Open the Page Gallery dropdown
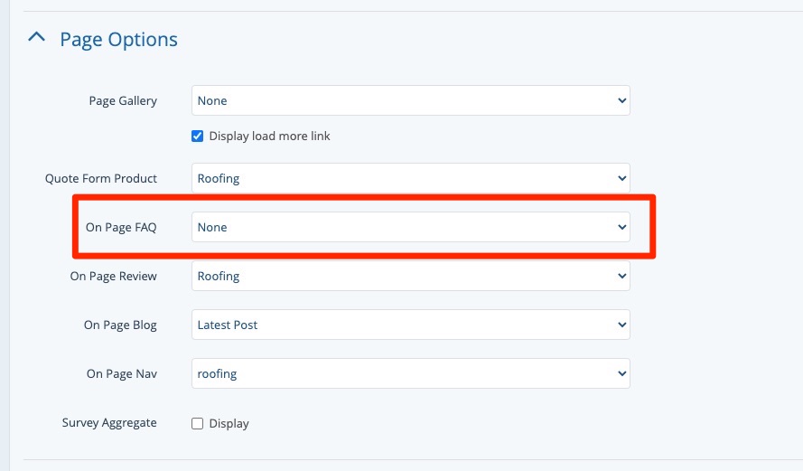Viewport: 803px width, 471px height. pyautogui.click(x=410, y=101)
